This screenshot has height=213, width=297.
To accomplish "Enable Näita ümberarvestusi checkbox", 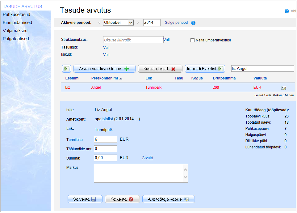I will pos(192,40).
